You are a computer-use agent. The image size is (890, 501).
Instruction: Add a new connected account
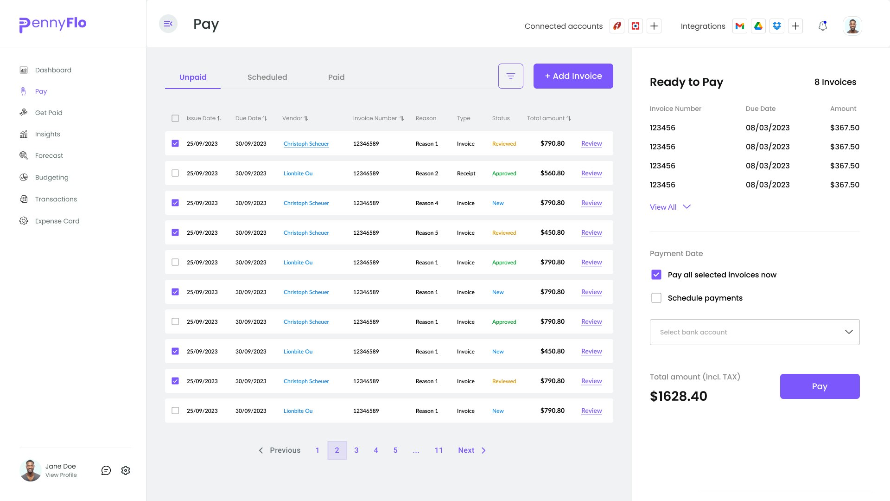(654, 26)
